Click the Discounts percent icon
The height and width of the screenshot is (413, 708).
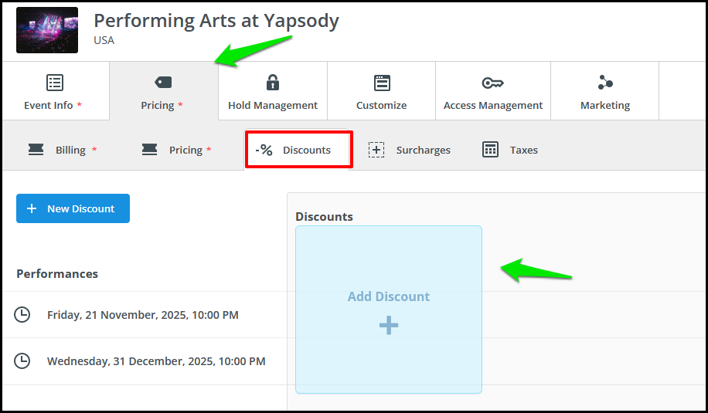[264, 150]
